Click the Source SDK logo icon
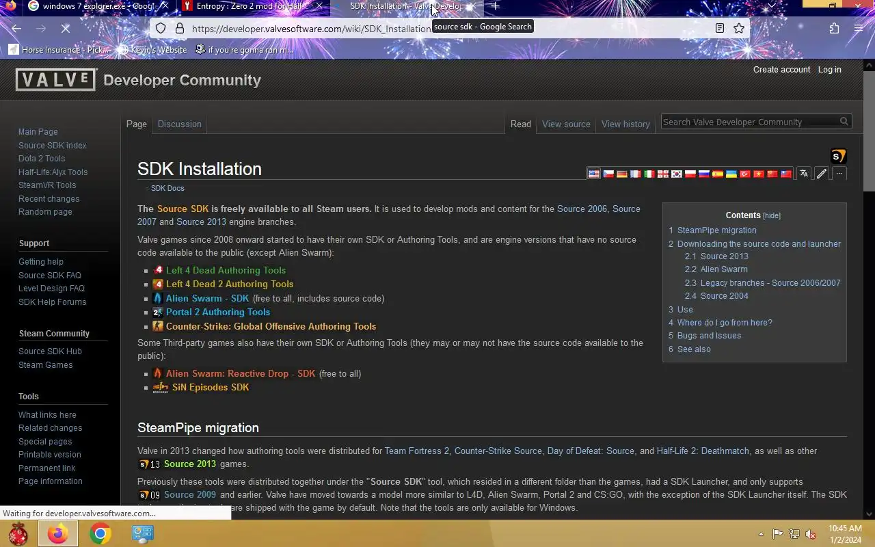This screenshot has height=547, width=875. pos(838,156)
